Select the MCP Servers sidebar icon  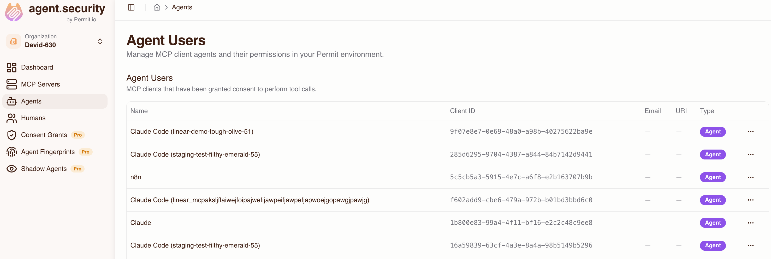(x=11, y=84)
